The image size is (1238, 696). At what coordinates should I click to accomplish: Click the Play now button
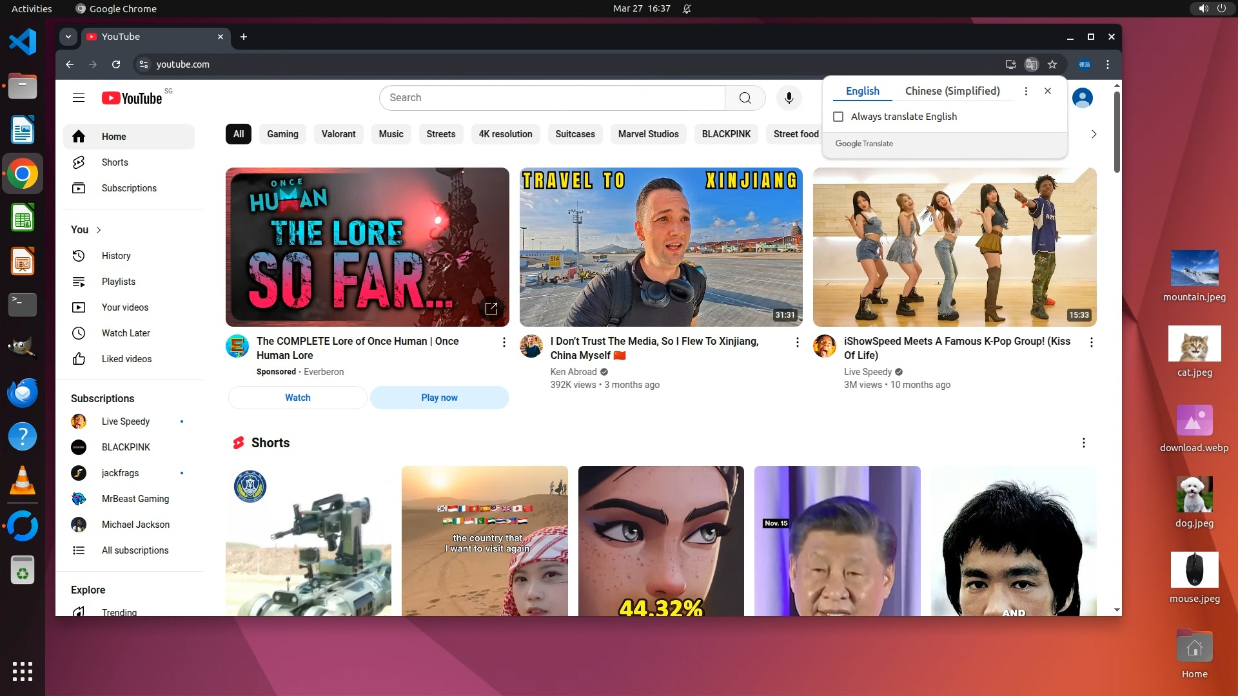[x=439, y=398]
